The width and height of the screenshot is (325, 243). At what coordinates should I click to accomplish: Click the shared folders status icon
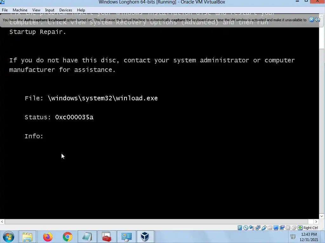tap(270, 228)
